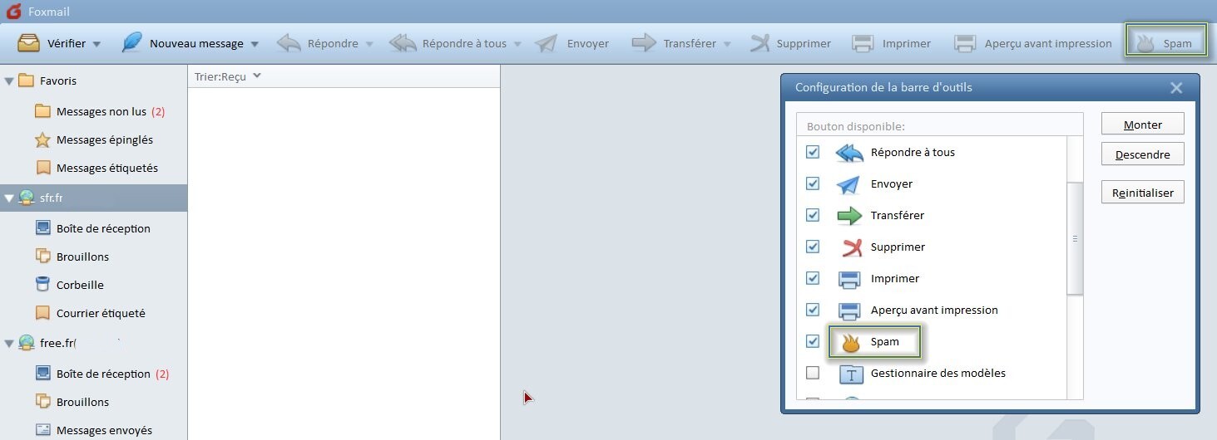
Task: Collapse the free.fr account tree
Action: coord(9,343)
